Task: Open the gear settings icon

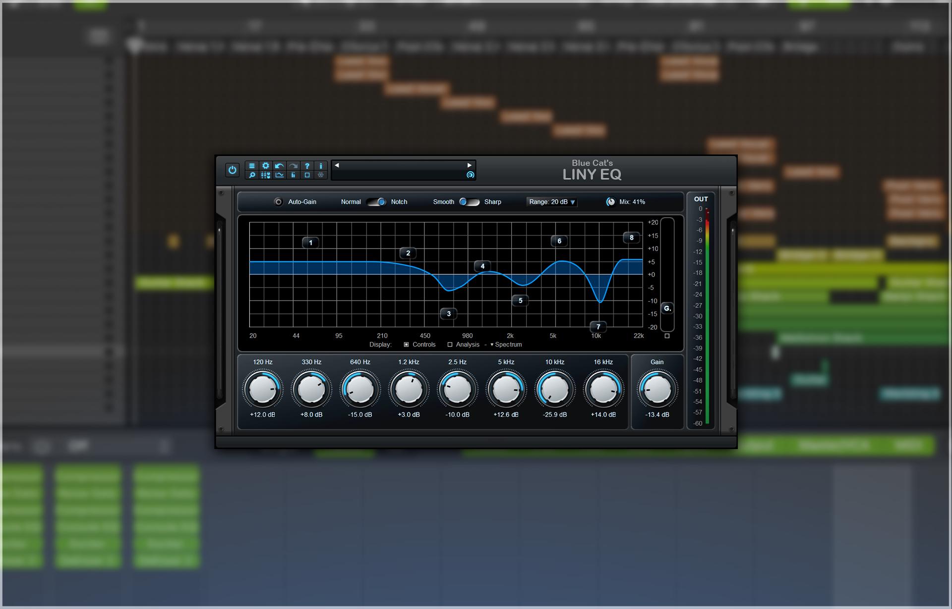Action: click(266, 166)
